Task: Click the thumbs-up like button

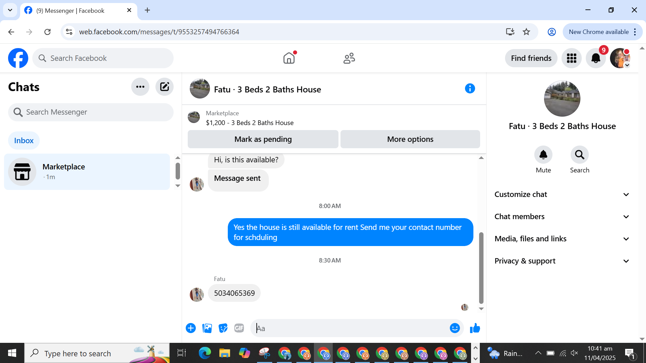Action: click(475, 328)
